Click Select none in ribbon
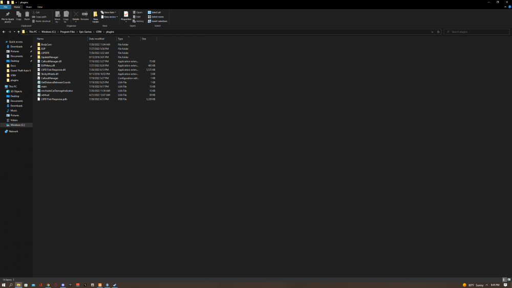Image resolution: width=512 pixels, height=288 pixels. [156, 17]
